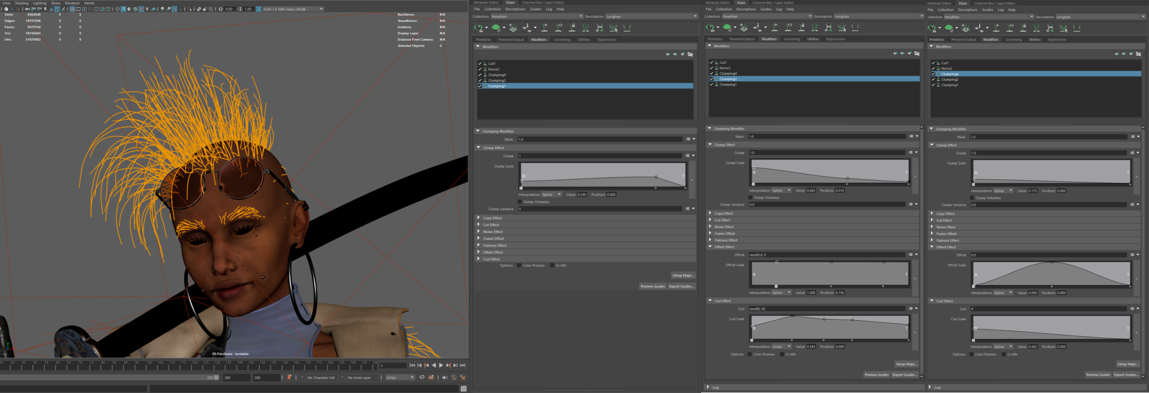
Task: Click Export Guides button in the leftmost XGen panel
Action: [x=681, y=286]
